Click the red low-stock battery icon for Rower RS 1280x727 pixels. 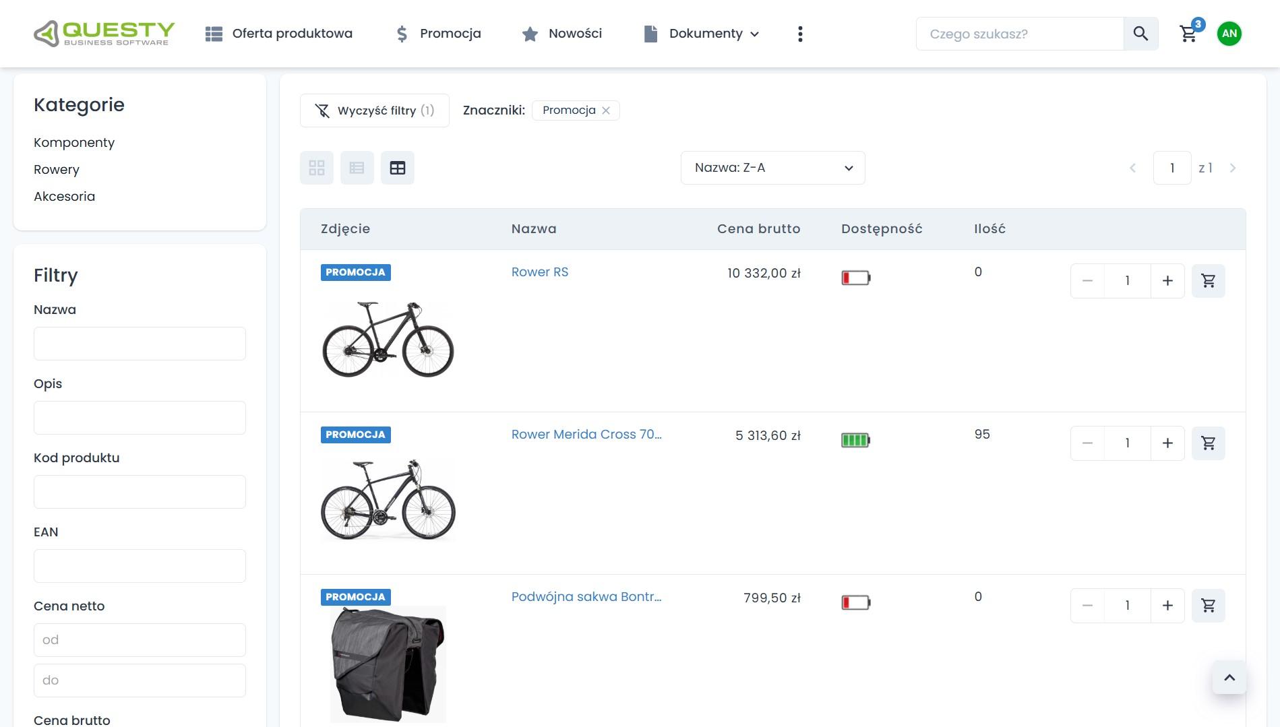(856, 278)
